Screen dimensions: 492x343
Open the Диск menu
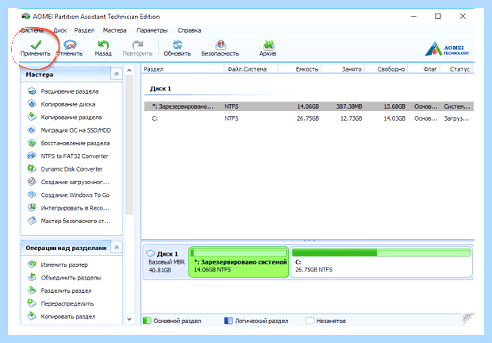[60, 30]
